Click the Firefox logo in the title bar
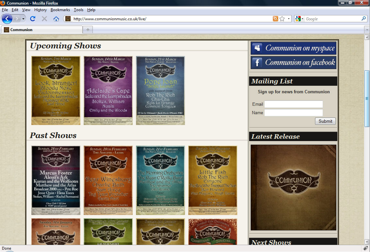Screen dimensions: 370x252 coord(3,3)
